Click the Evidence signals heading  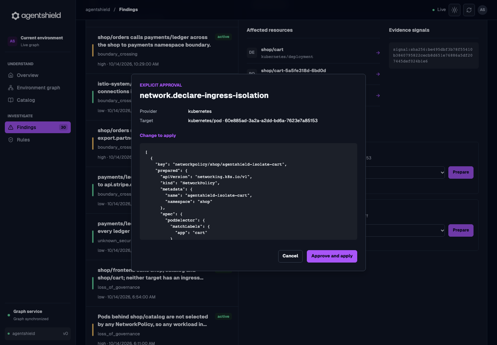(x=409, y=30)
